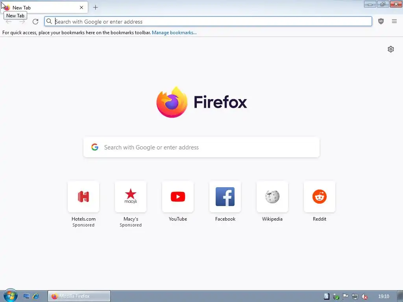Focus the address bar search field
The height and width of the screenshot is (302, 403).
208,22
